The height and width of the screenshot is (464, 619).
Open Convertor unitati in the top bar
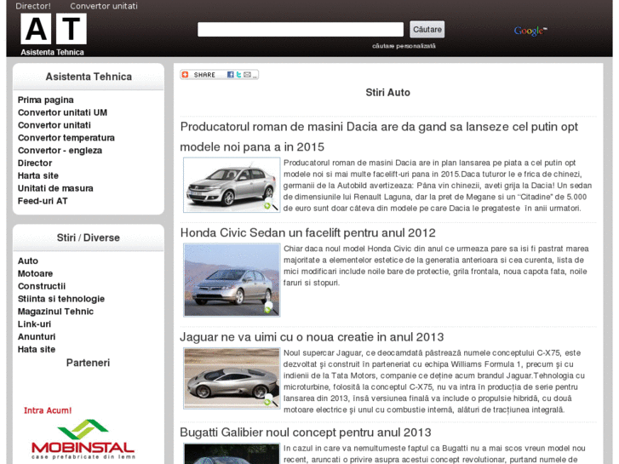(104, 6)
